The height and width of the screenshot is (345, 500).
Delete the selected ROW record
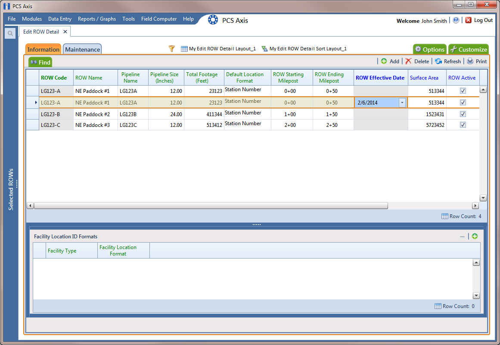click(417, 62)
